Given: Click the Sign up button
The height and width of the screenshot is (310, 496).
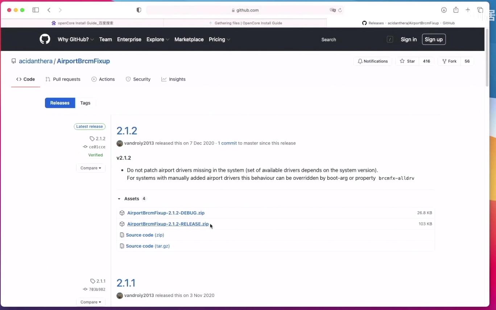Looking at the screenshot, I should click(434, 39).
